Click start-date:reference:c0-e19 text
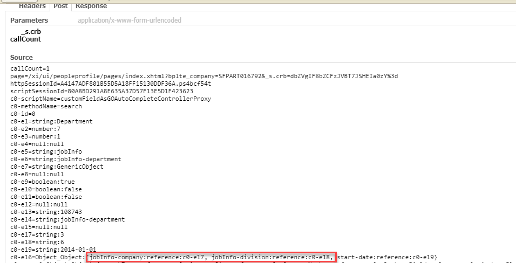The image size is (516, 263). pos(386,257)
